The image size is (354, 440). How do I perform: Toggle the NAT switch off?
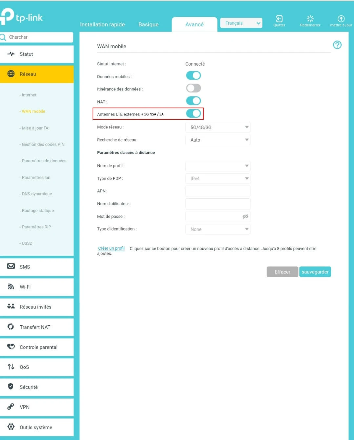194,101
